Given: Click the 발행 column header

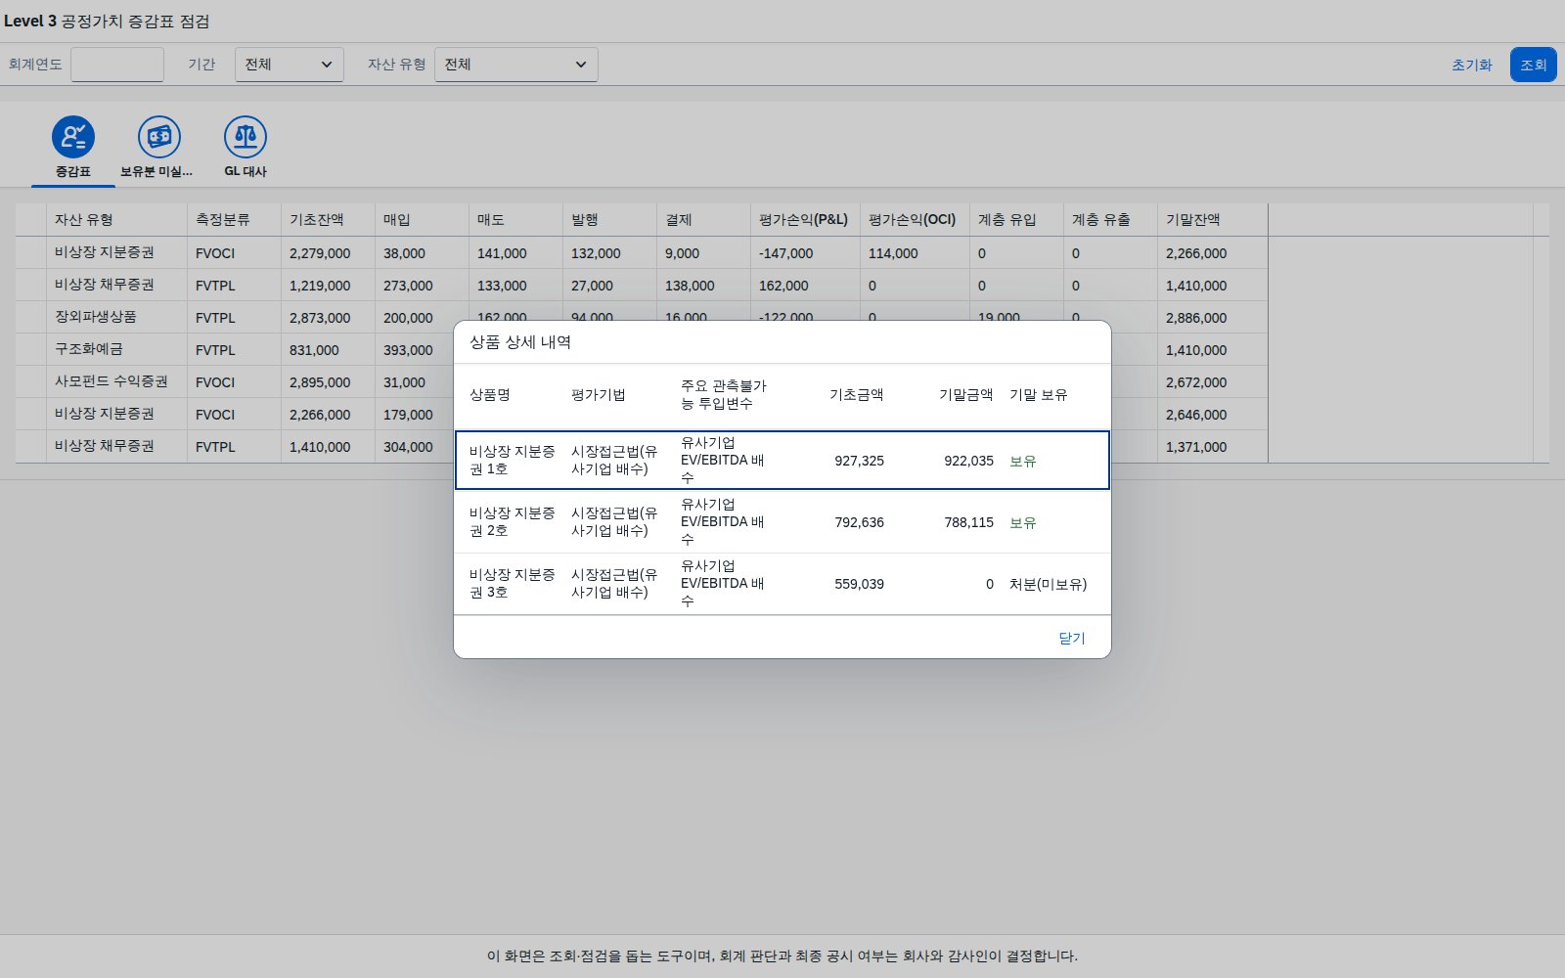Looking at the screenshot, I should click(609, 220).
